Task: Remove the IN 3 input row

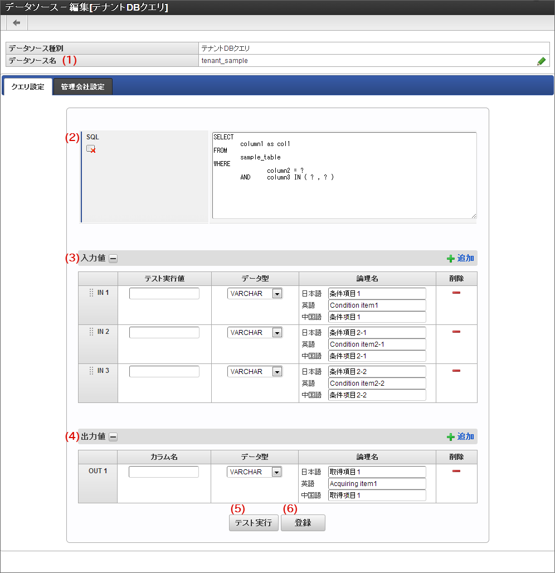Action: (x=456, y=371)
